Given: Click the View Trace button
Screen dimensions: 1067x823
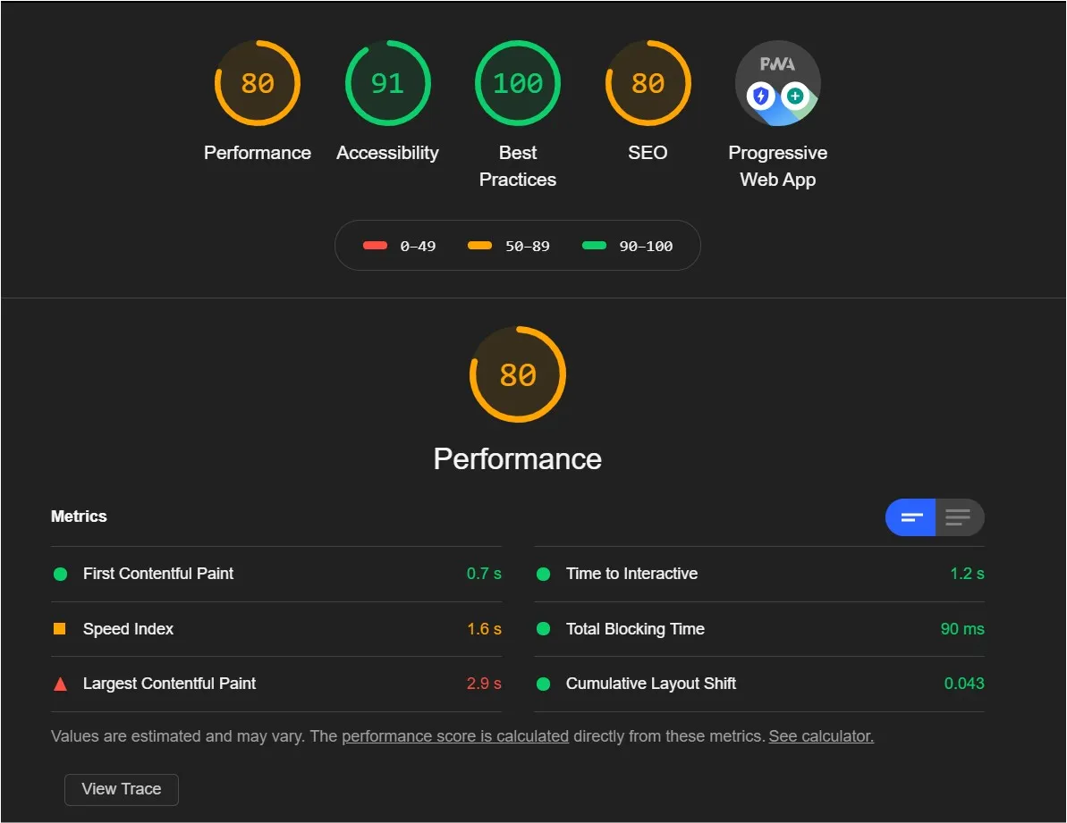Looking at the screenshot, I should click(x=122, y=789).
